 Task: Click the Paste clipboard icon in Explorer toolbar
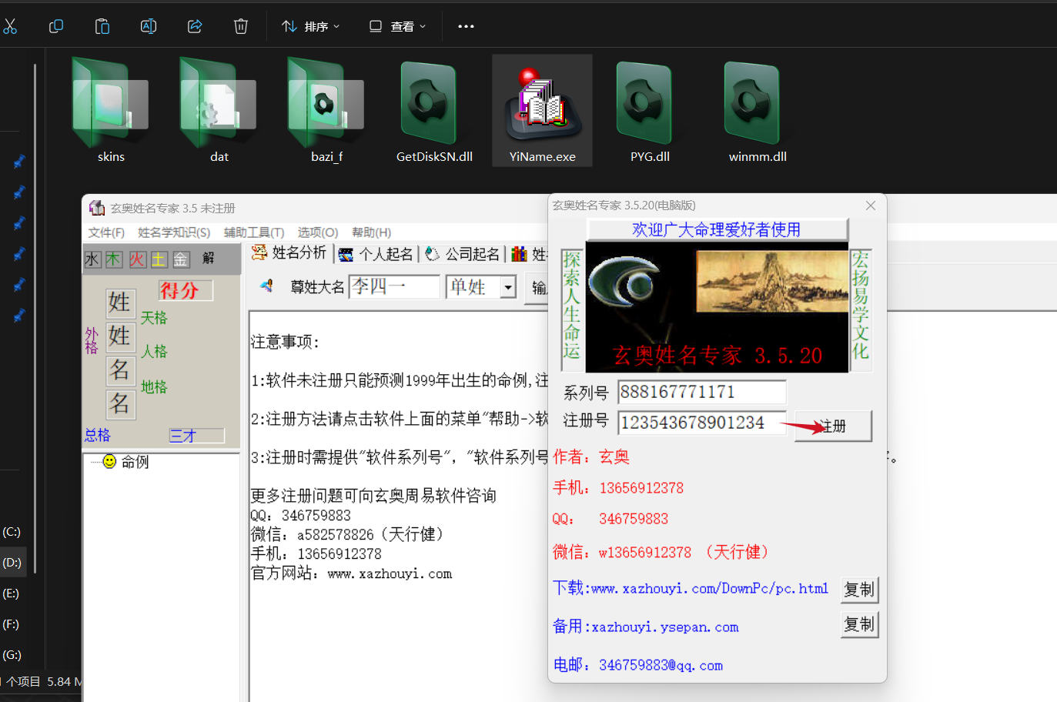click(102, 26)
